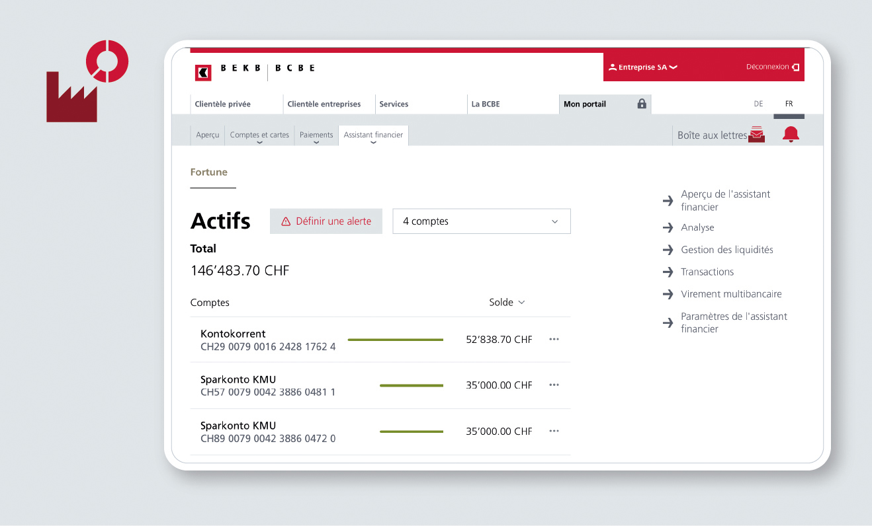The width and height of the screenshot is (872, 526).
Task: Open three-dot menu for Sparkonto CH89 account
Action: [554, 432]
